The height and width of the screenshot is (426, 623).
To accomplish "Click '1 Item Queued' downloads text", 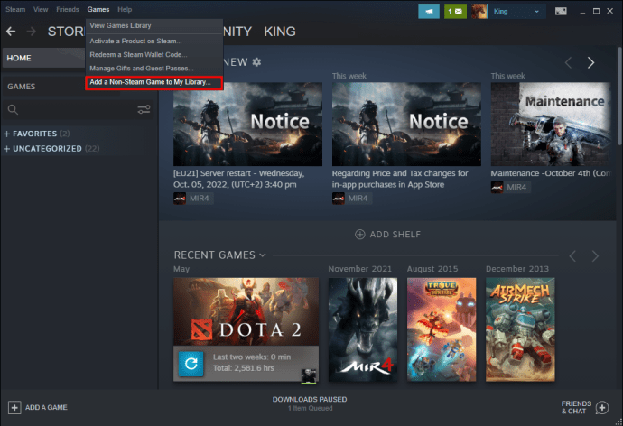I will click(310, 408).
